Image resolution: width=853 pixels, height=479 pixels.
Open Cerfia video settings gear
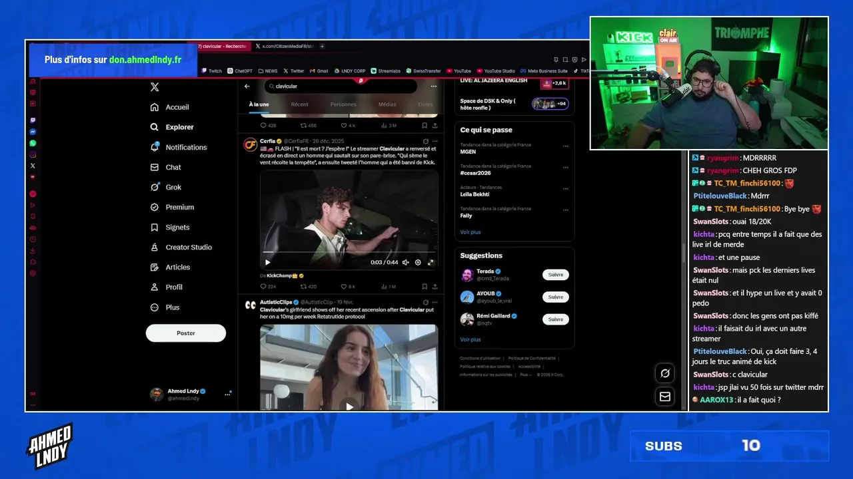coord(418,262)
